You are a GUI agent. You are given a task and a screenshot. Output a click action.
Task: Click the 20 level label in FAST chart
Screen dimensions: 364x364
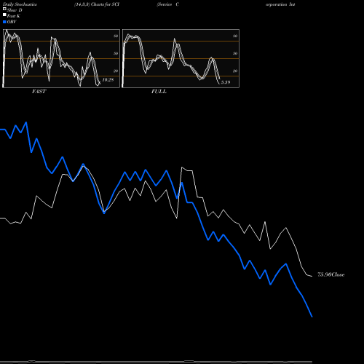coord(116,71)
